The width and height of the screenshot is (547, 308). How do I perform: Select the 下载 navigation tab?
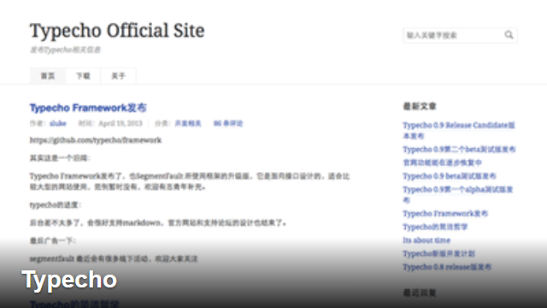[83, 76]
